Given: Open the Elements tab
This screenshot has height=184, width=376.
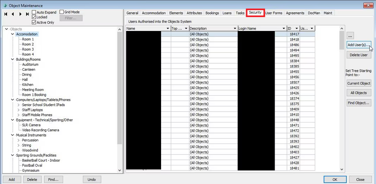Looking at the screenshot, I should click(x=176, y=13).
